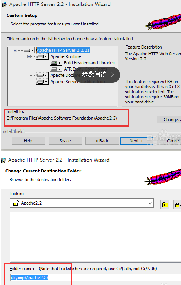Viewport: 181px width, 285px height.
Task: Select the Apache Runtime feature label
Action: (66, 56)
